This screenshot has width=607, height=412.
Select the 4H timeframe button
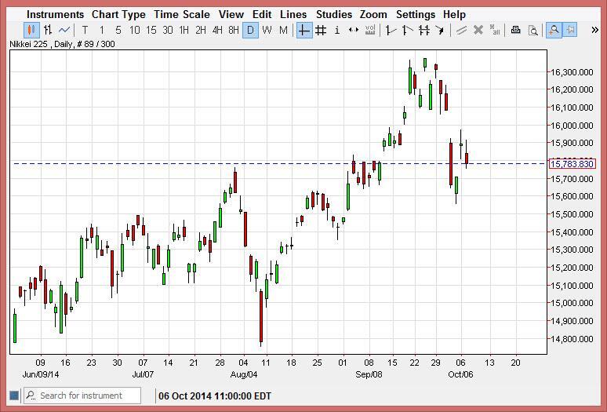tap(217, 31)
